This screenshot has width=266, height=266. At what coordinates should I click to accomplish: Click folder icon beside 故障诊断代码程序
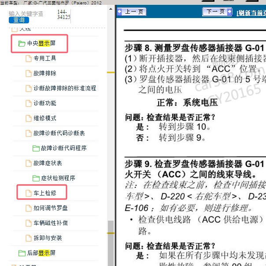click(36, 148)
